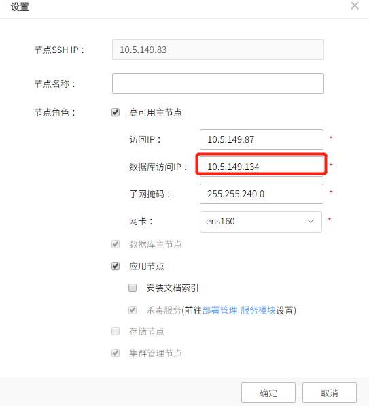Click the chevron arrow in 网卡 selector
This screenshot has width=369, height=406.
[311, 222]
